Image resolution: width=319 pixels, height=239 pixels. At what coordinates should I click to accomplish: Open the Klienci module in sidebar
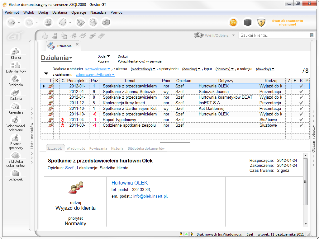click(16, 51)
